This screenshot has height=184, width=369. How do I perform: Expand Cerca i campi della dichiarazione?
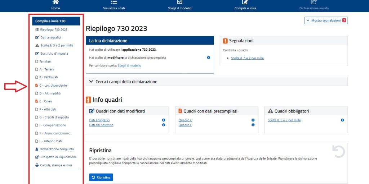[217, 82]
